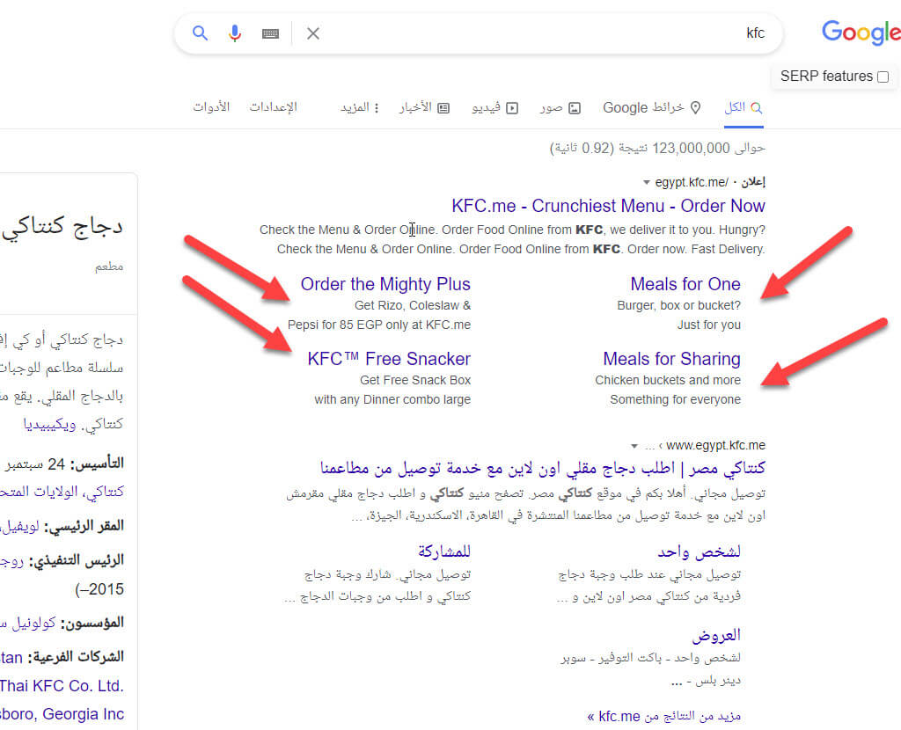Viewport: 901px width, 730px height.
Task: Click the Georgia Inc link in panel
Action: 62,714
